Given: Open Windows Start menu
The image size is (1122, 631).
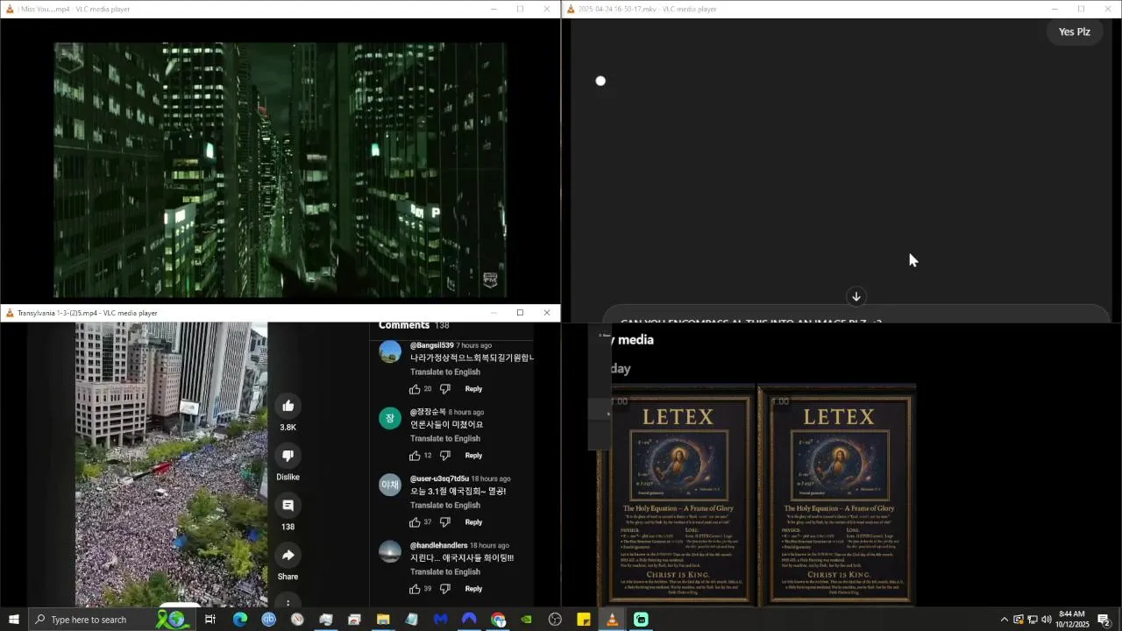Looking at the screenshot, I should click(13, 620).
